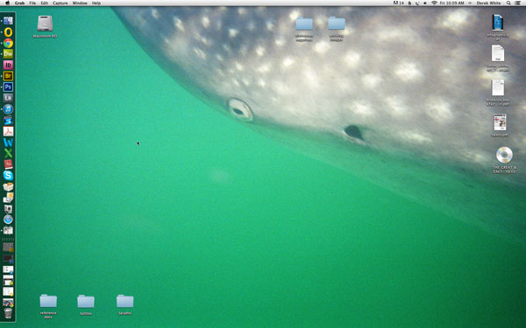Screen dimensions: 526x328
Task: Select the Macintosh HD drive icon
Action: coord(45,24)
